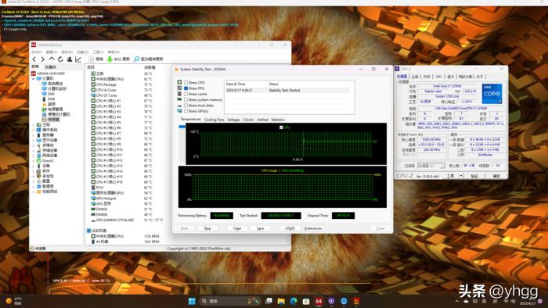Viewport: 548px width, 308px height.
Task: Click the 确定 button in CPU-Z
Action: [496, 176]
